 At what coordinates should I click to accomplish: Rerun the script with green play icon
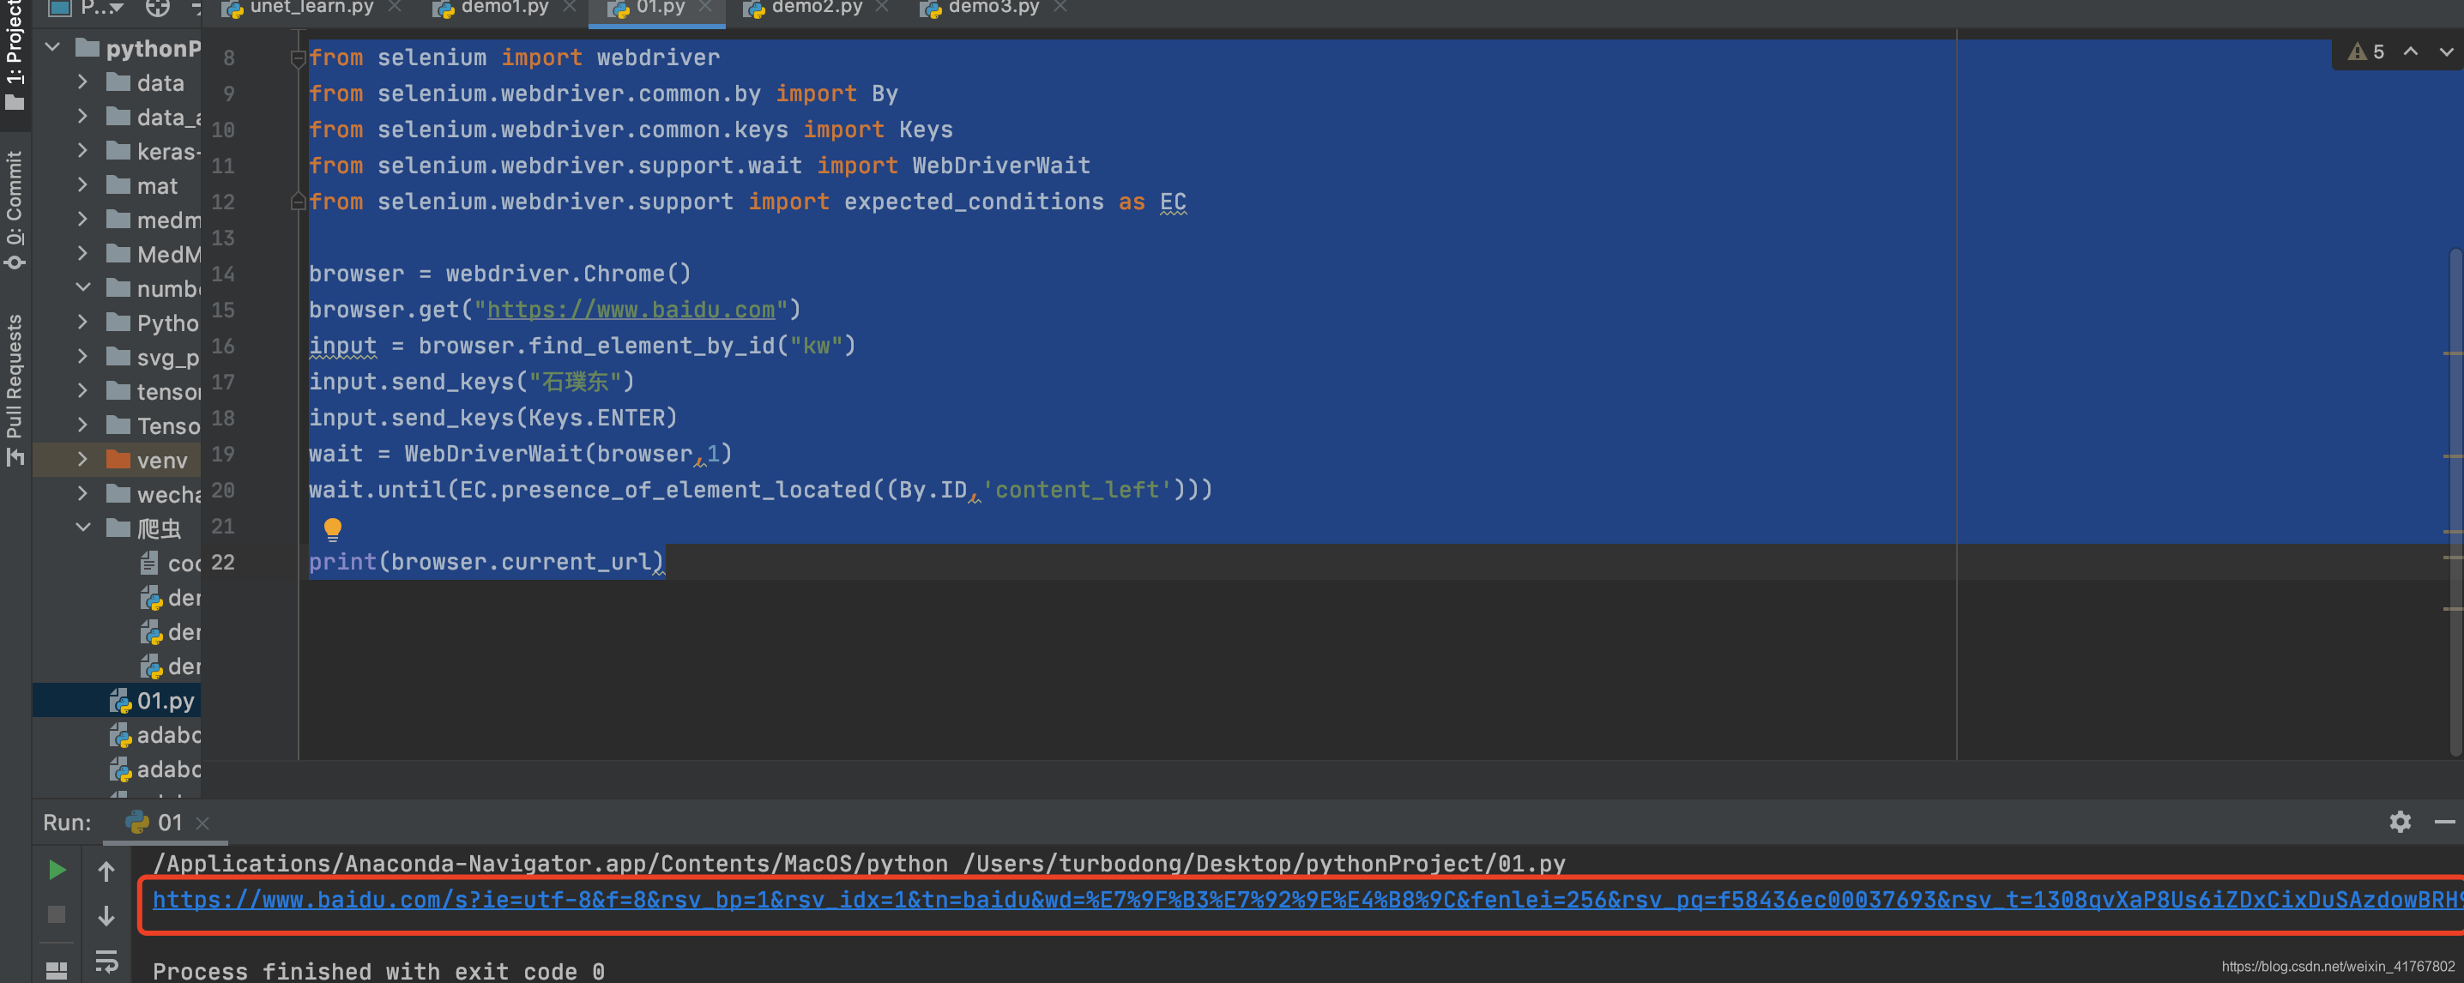[x=57, y=869]
